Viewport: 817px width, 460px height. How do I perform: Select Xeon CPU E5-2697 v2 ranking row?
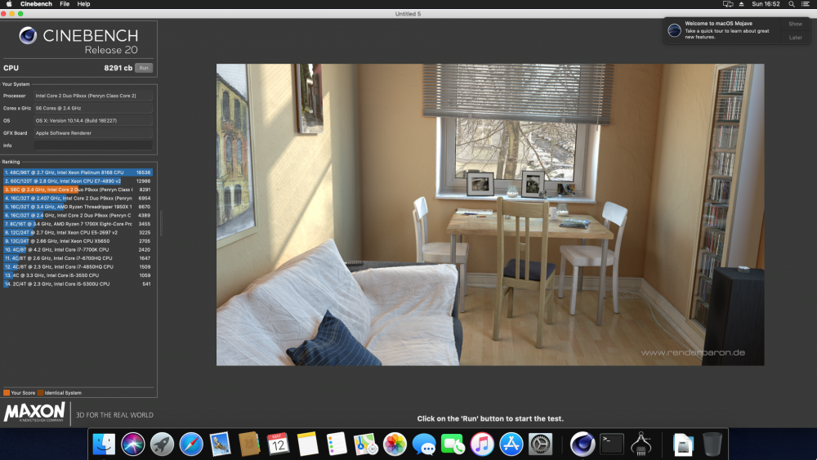(78, 232)
